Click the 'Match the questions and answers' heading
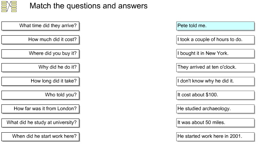 pos(88,6)
